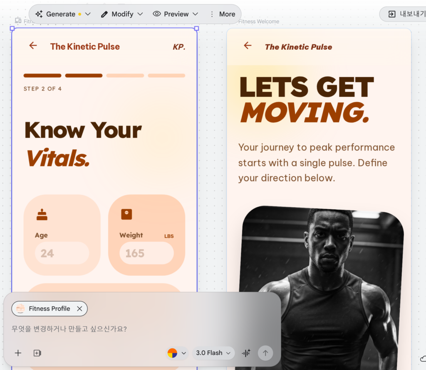Viewport: 426px width, 370px height.
Task: Click the Weight scale icon
Action: tap(126, 214)
